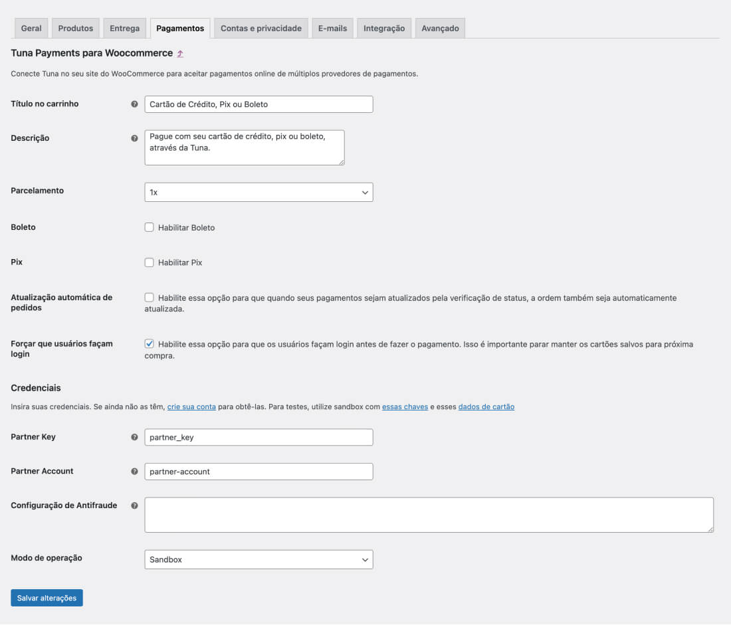Click the Antifraude textarea resize handle
This screenshot has height=625, width=731.
pyautogui.click(x=710, y=529)
